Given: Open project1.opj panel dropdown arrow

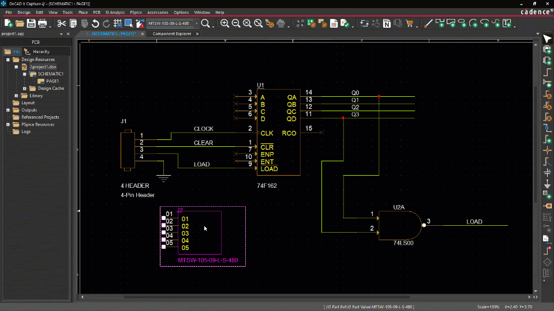Looking at the screenshot, I should [61, 34].
